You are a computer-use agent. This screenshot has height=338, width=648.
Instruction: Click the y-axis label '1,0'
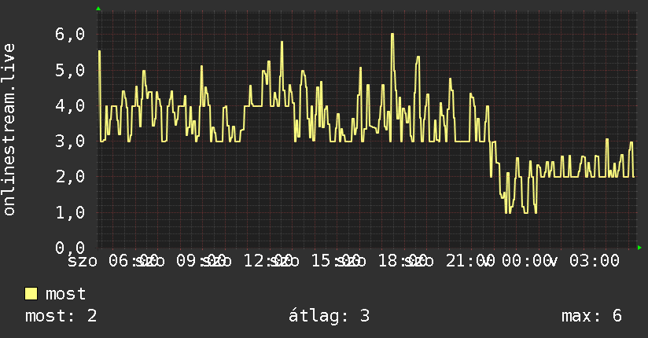pos(70,213)
